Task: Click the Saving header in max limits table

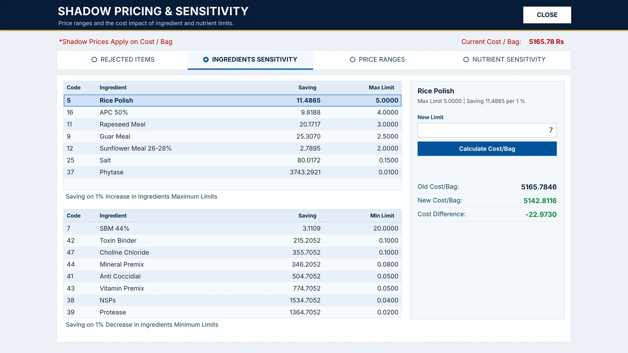Action: tap(307, 87)
